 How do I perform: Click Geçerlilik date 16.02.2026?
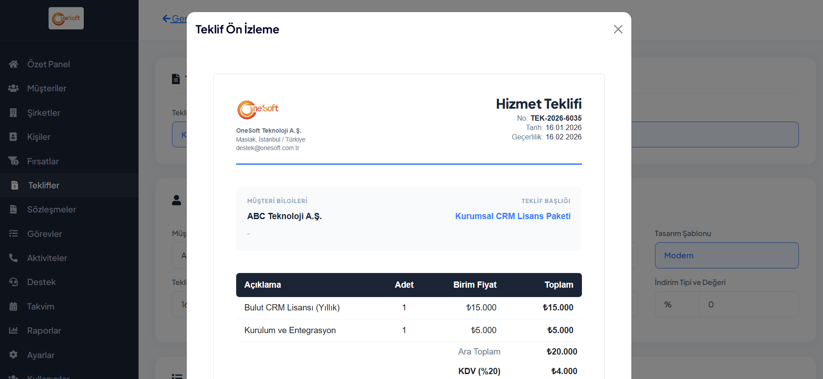click(564, 137)
